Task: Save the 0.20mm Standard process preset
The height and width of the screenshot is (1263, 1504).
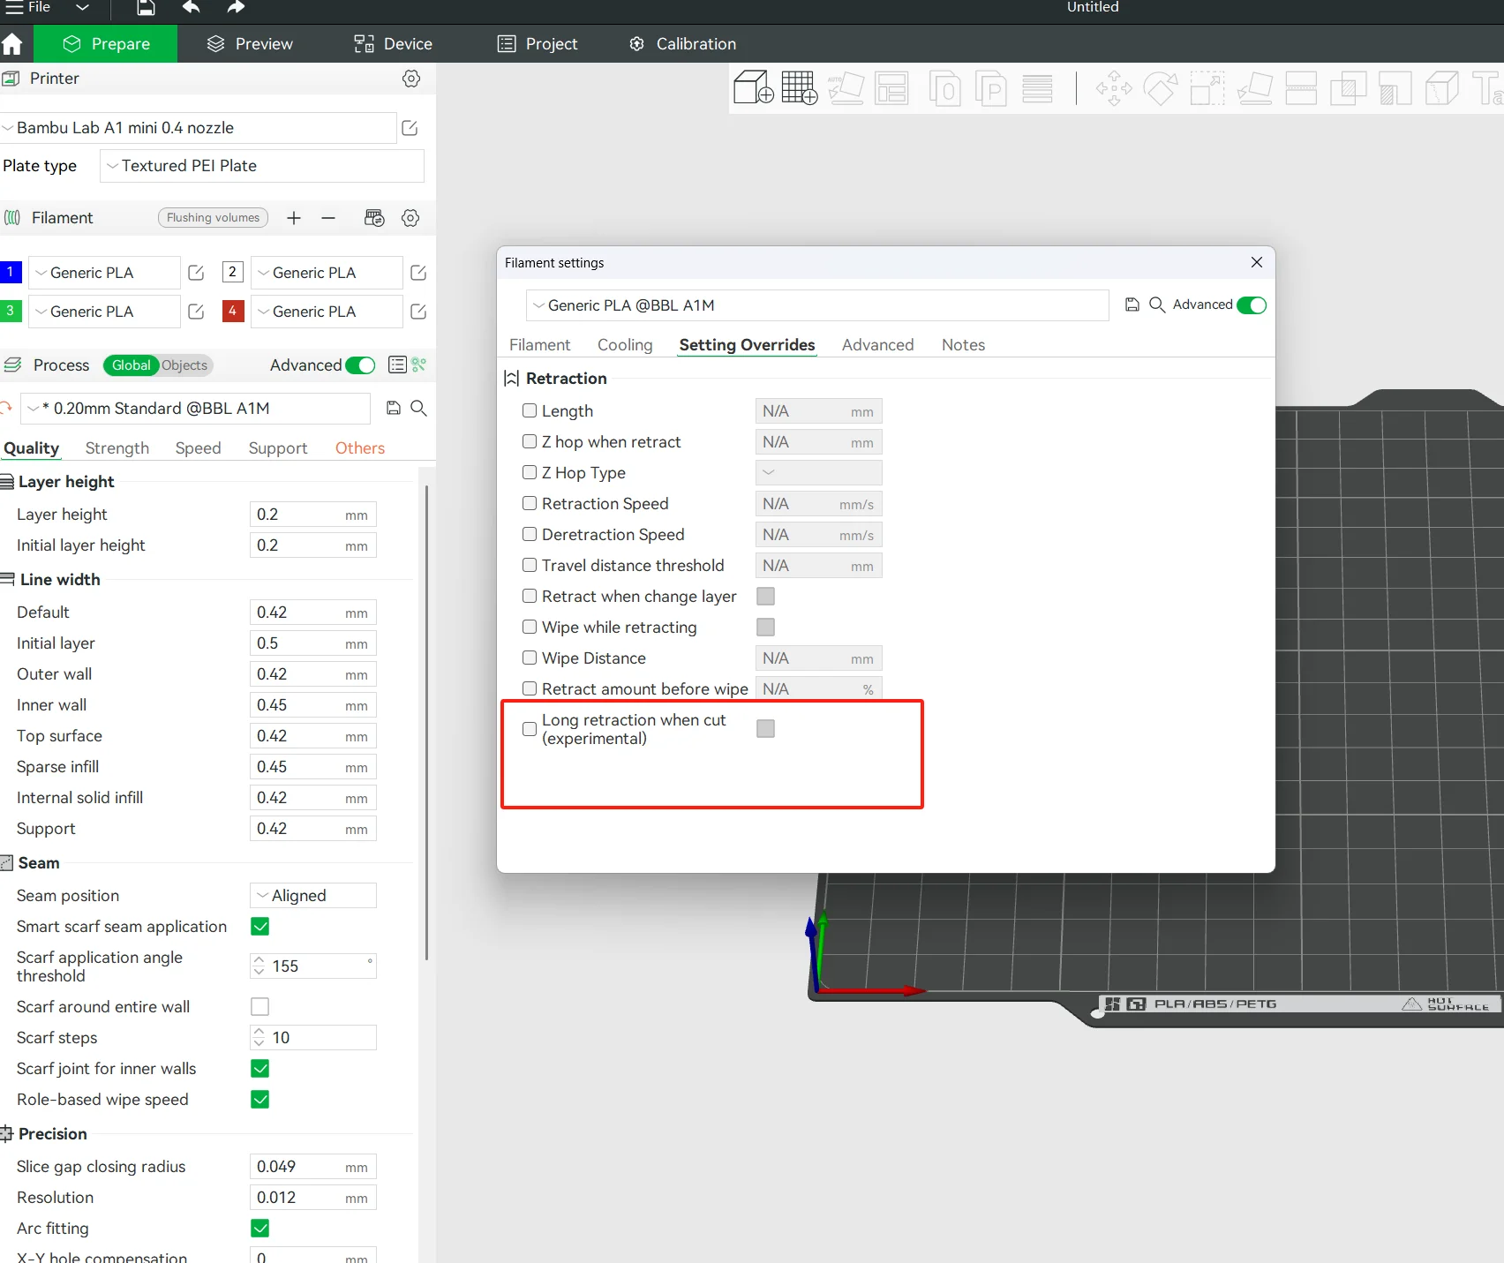Action: pyautogui.click(x=394, y=408)
